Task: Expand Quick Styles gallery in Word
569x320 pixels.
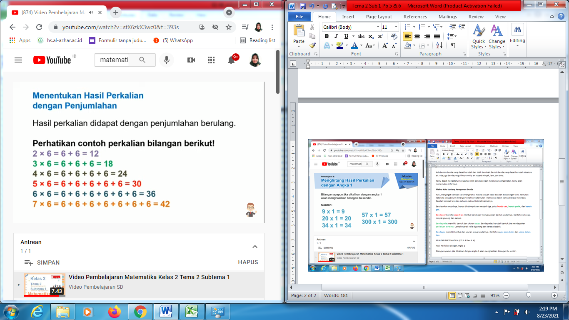Action: [x=478, y=37]
